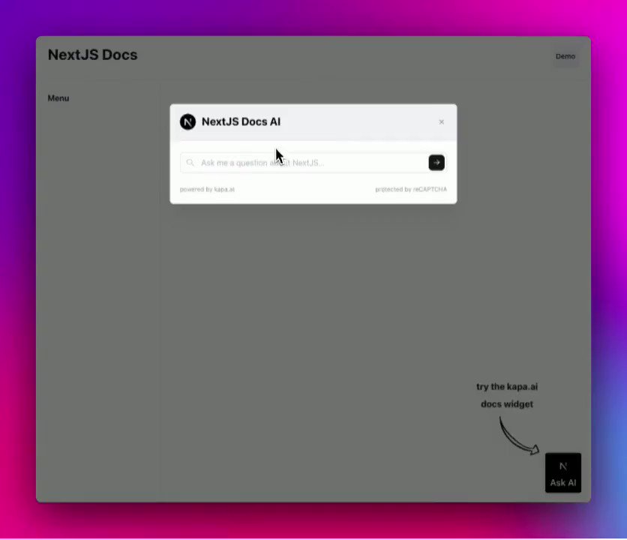Viewport: 627px width, 540px height.
Task: Click the NextJS logo in the dialog header
Action: 187,122
